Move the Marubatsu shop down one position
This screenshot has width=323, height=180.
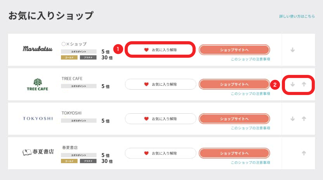293,50
